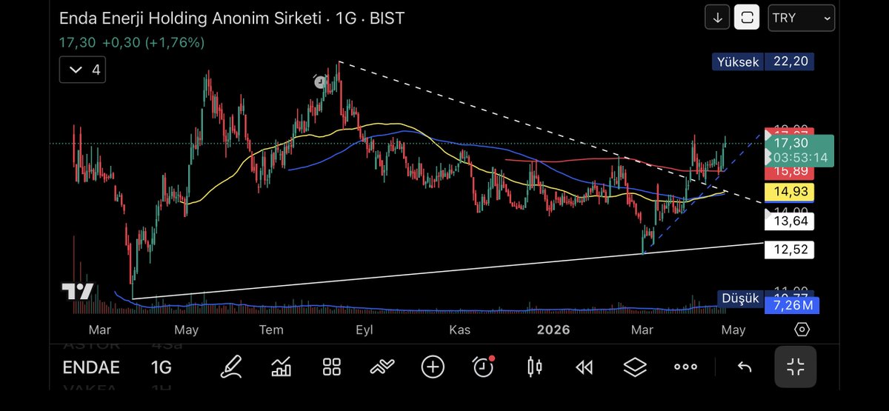Open the TRY currency dropdown
Image resolution: width=889 pixels, height=411 pixels.
[x=802, y=18]
